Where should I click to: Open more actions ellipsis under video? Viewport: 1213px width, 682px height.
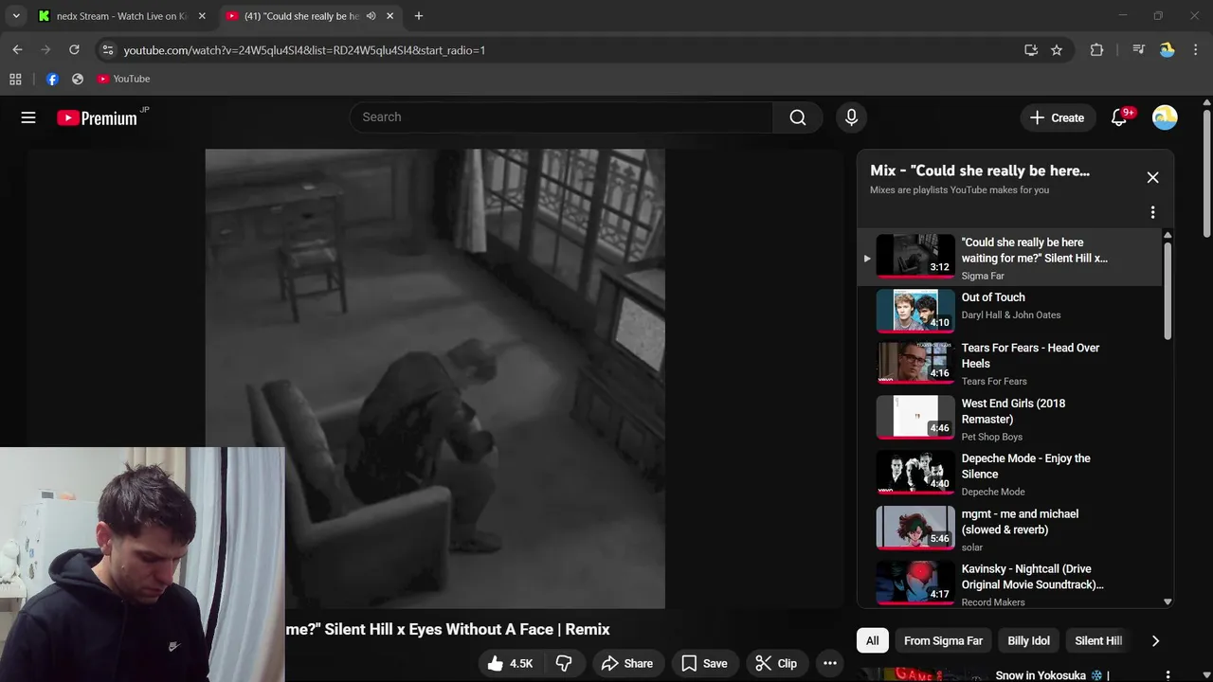click(x=830, y=663)
